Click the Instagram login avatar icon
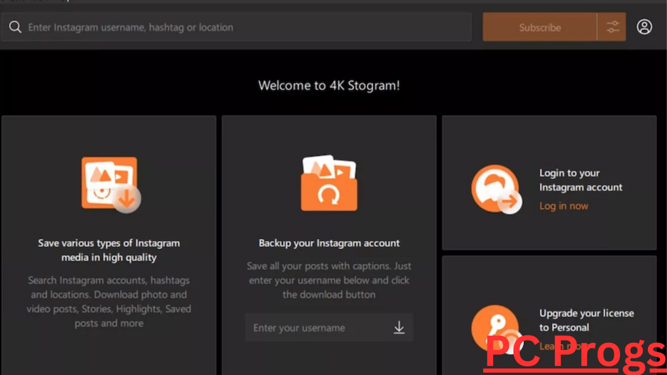This screenshot has width=667, height=375. point(496,190)
